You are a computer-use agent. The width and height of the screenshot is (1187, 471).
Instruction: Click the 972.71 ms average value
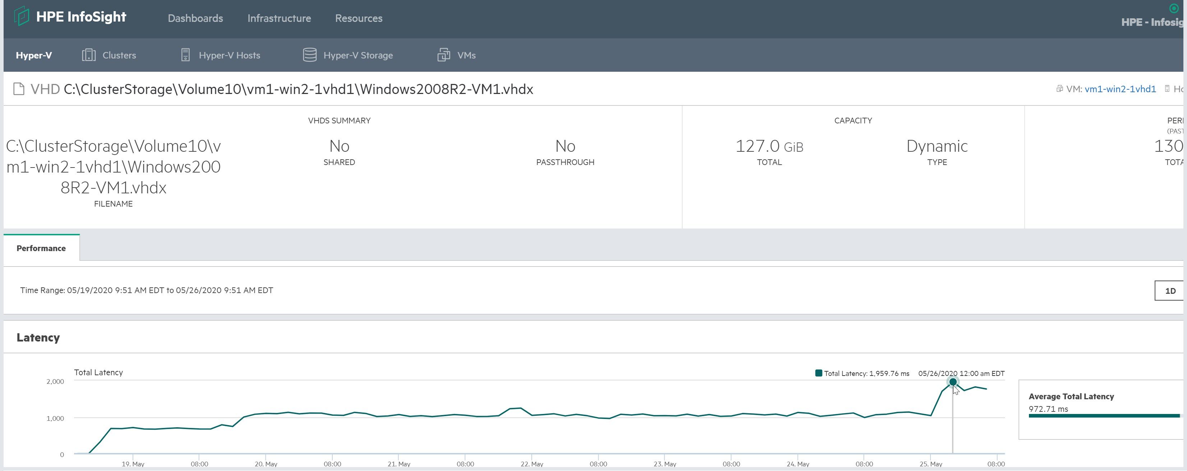tap(1048, 409)
